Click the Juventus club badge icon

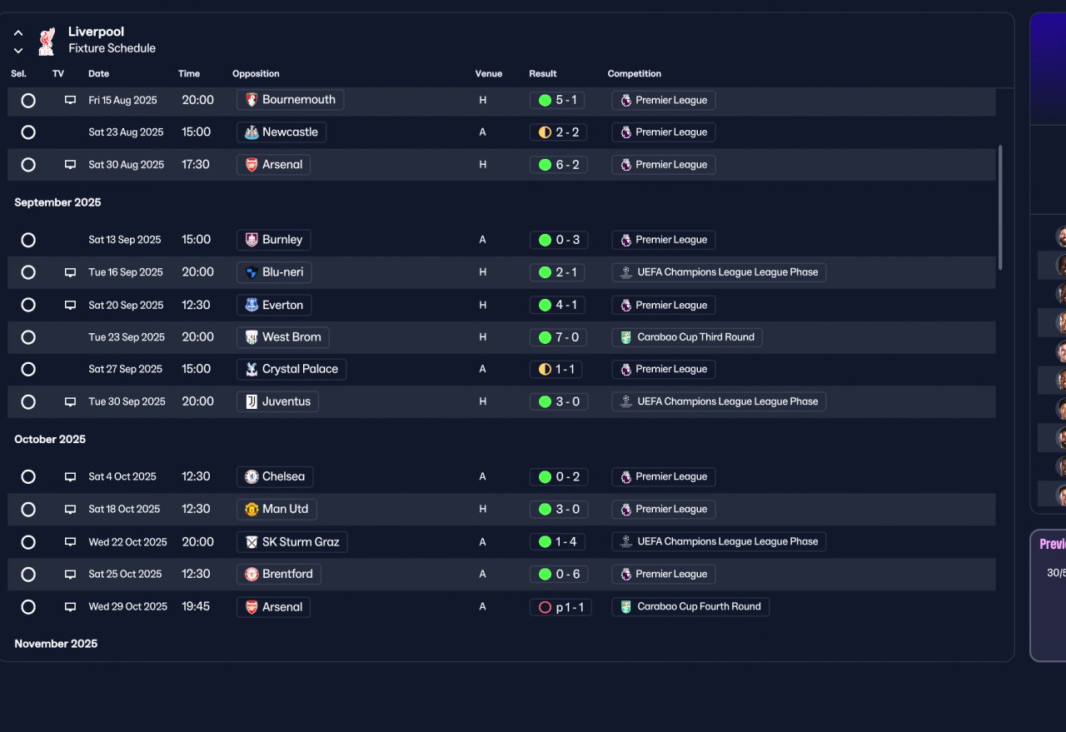pos(252,401)
